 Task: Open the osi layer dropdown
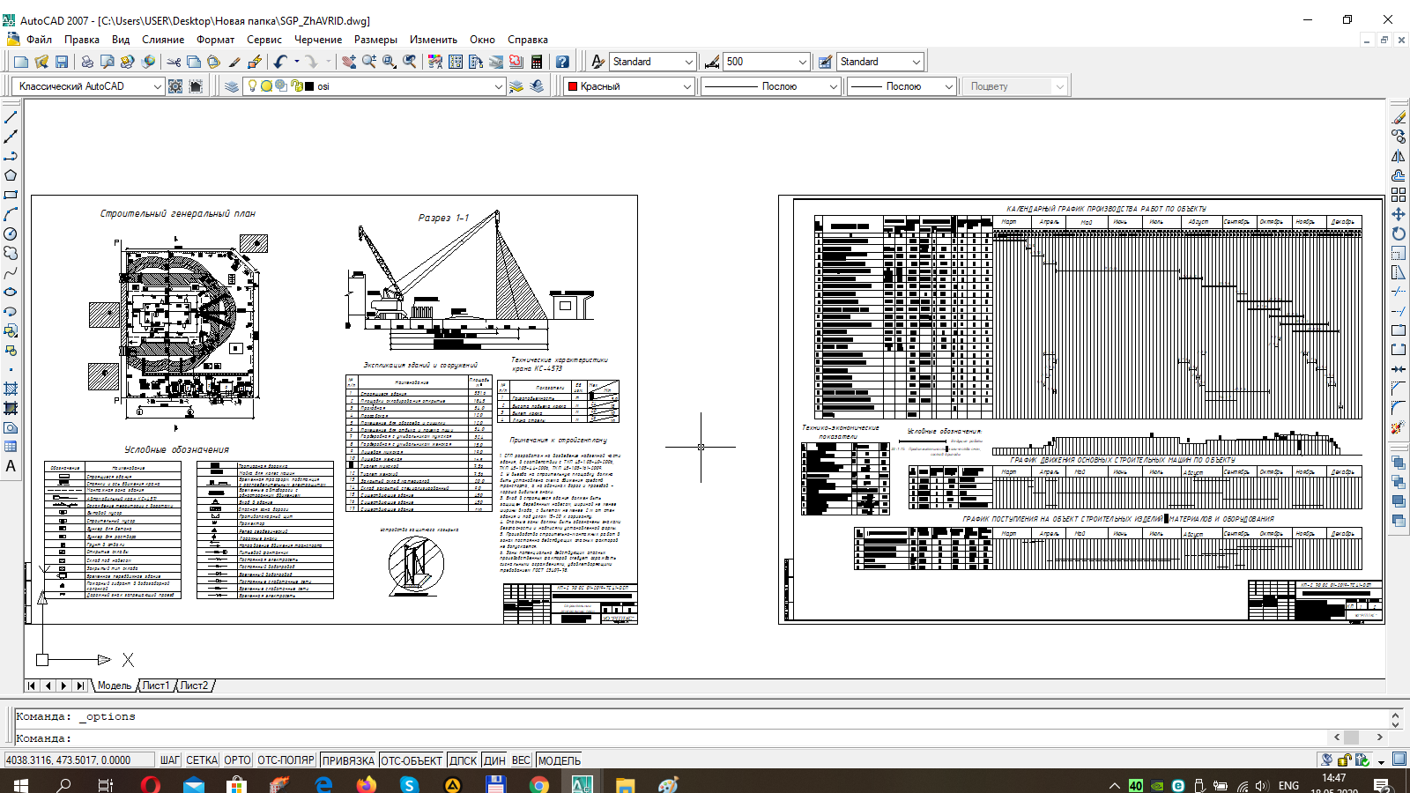pos(374,86)
